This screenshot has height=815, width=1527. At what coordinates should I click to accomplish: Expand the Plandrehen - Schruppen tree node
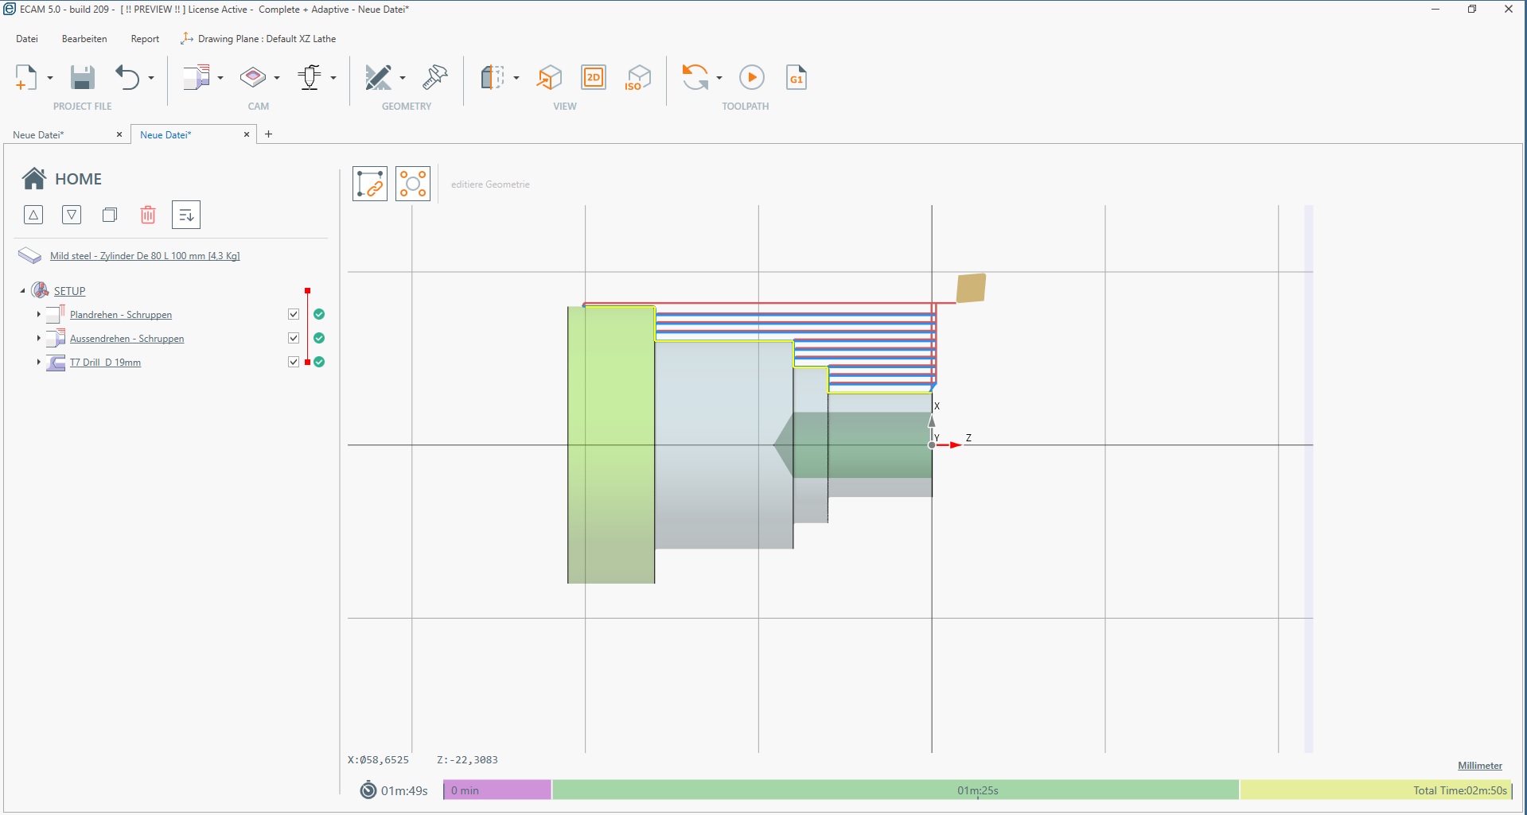click(x=38, y=315)
